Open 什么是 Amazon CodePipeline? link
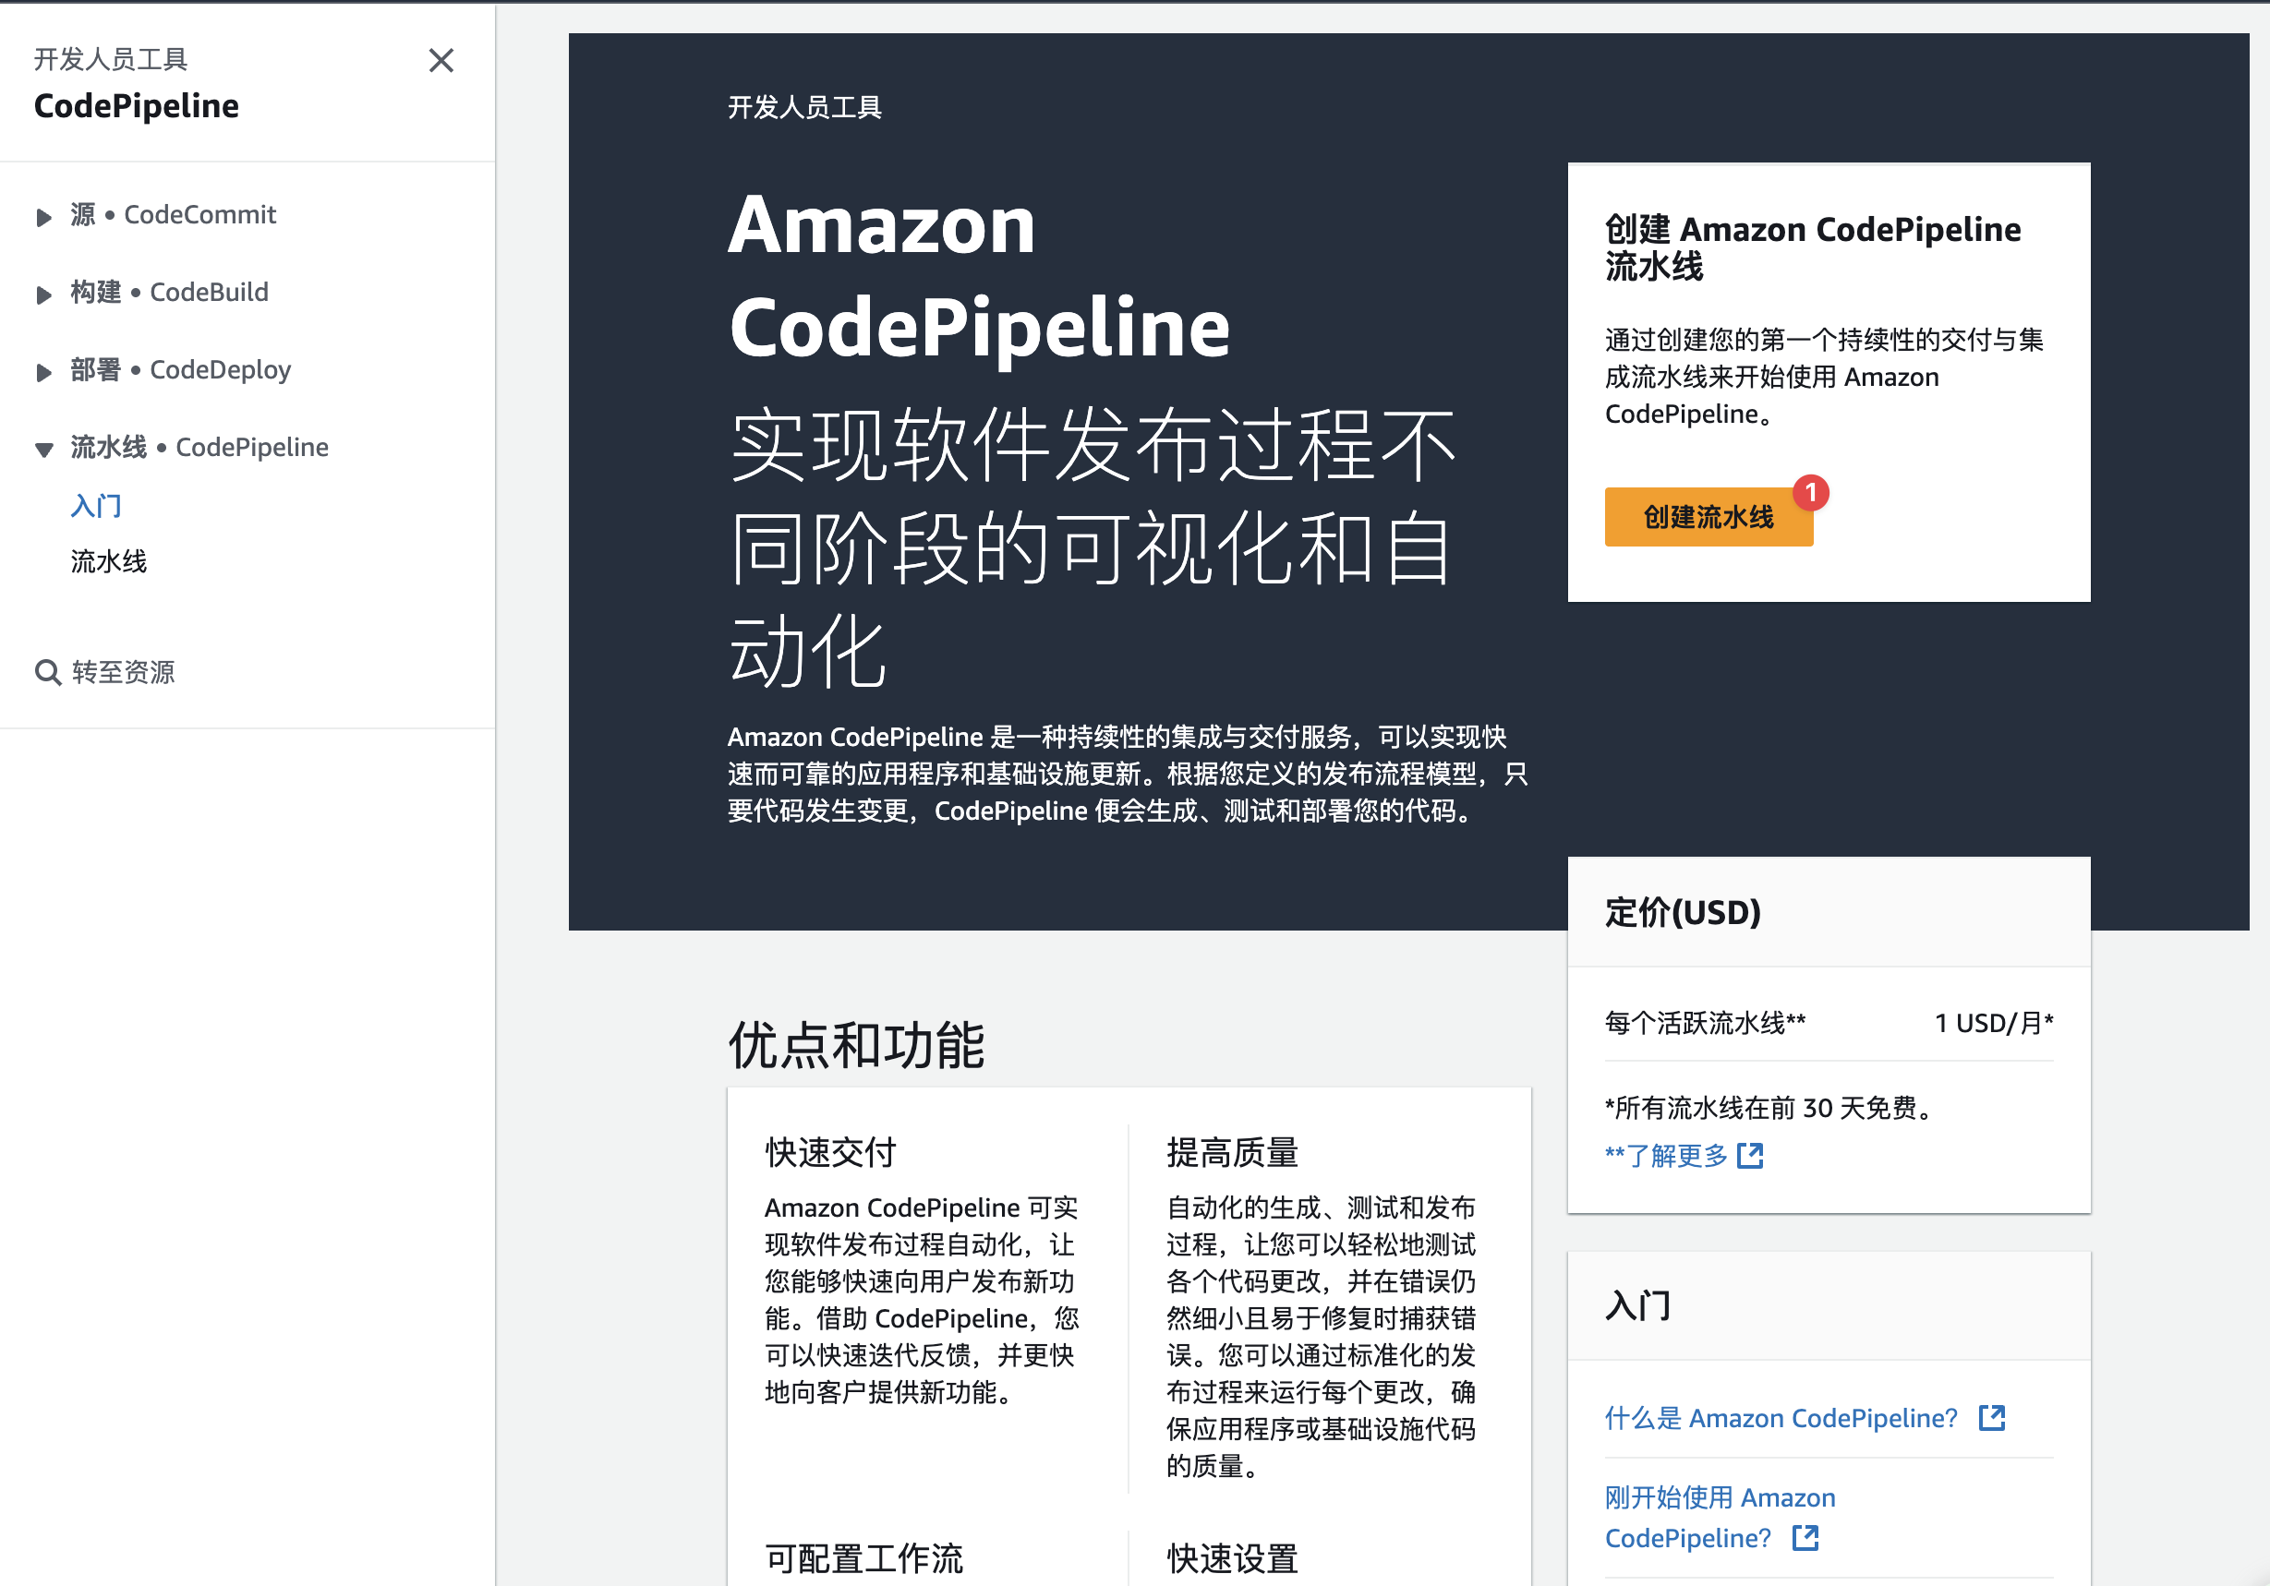This screenshot has height=1586, width=2270. (1780, 1418)
